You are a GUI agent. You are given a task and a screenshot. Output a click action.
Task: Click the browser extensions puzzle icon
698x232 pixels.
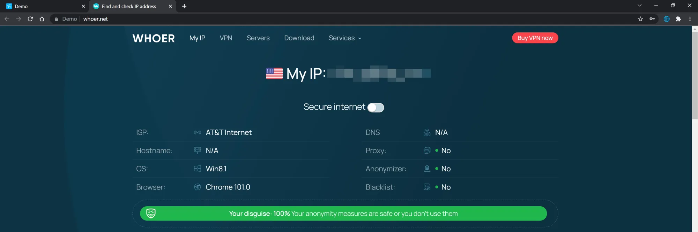click(x=679, y=19)
